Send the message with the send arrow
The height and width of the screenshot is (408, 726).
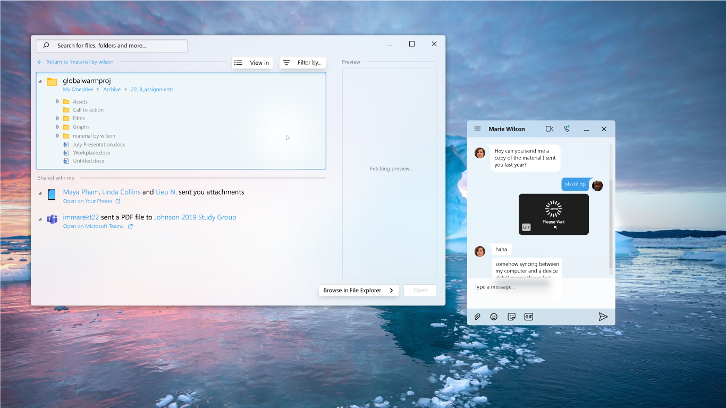(603, 316)
